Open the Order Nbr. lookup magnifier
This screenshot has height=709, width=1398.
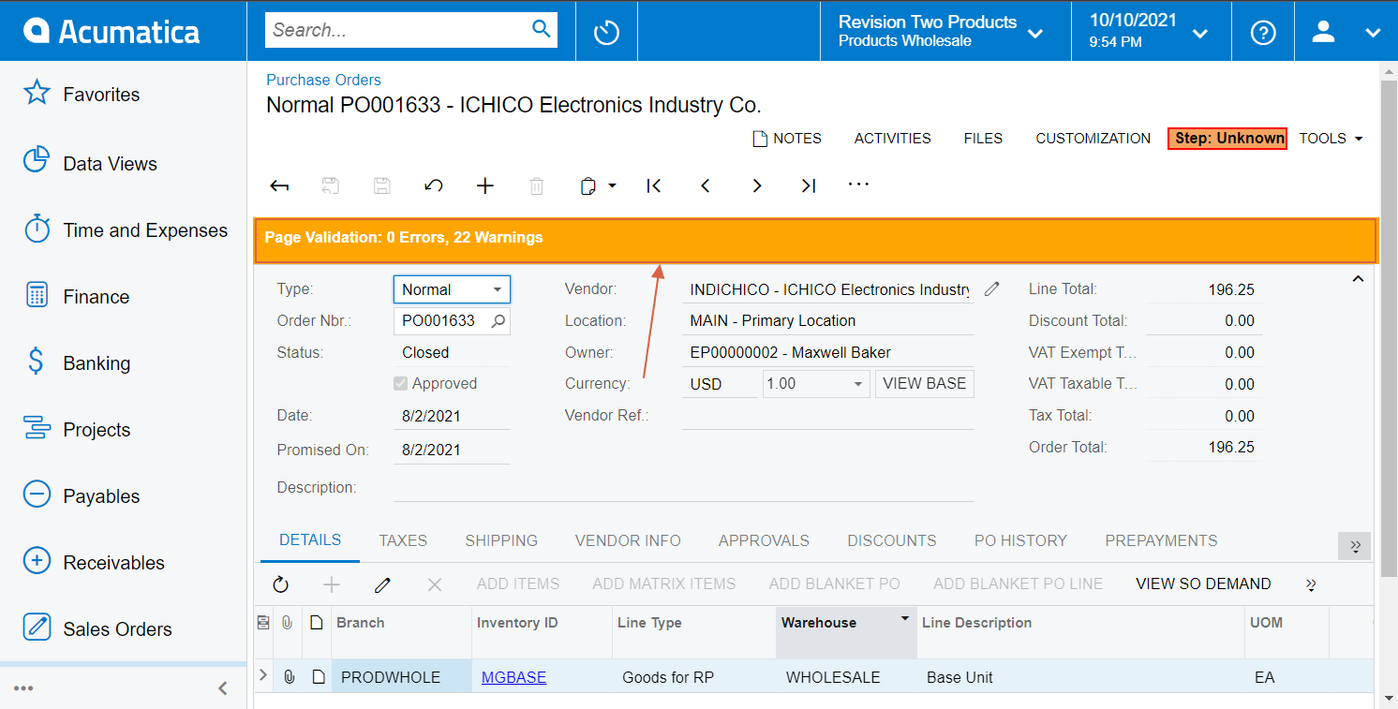coord(498,320)
